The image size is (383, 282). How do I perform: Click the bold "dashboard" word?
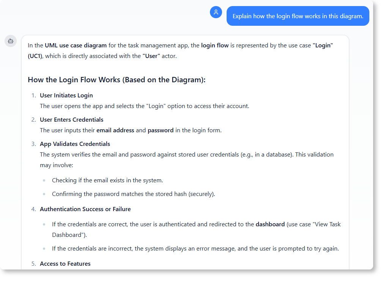[x=270, y=224]
